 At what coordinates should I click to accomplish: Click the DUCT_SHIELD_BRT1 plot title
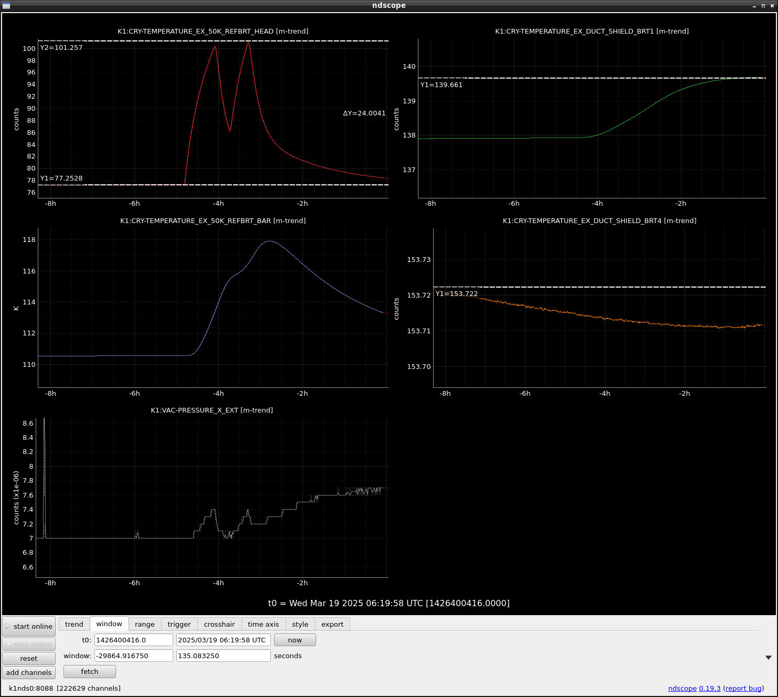[592, 31]
